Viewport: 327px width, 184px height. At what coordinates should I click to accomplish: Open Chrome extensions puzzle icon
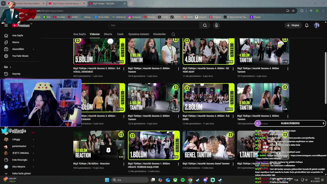302,11
